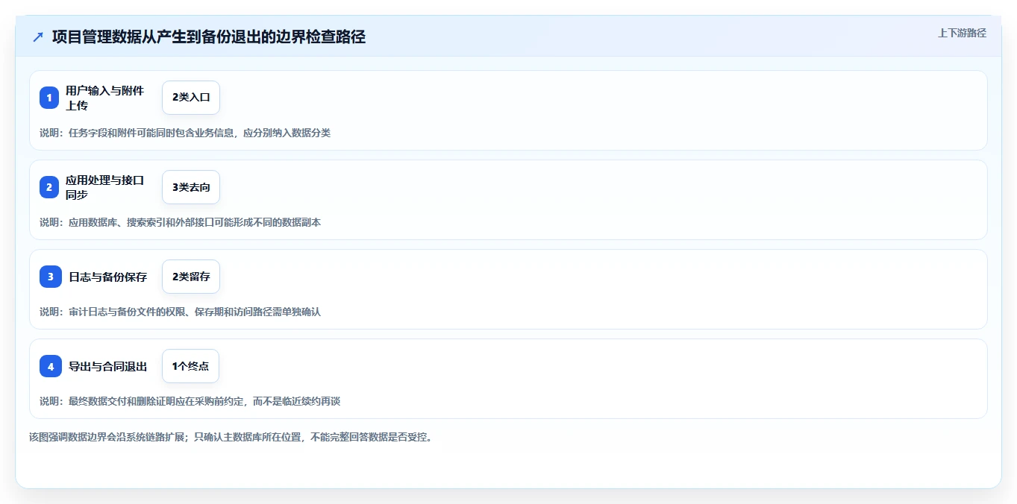Click the 3类去向 pill
The image size is (1017, 504).
point(191,187)
